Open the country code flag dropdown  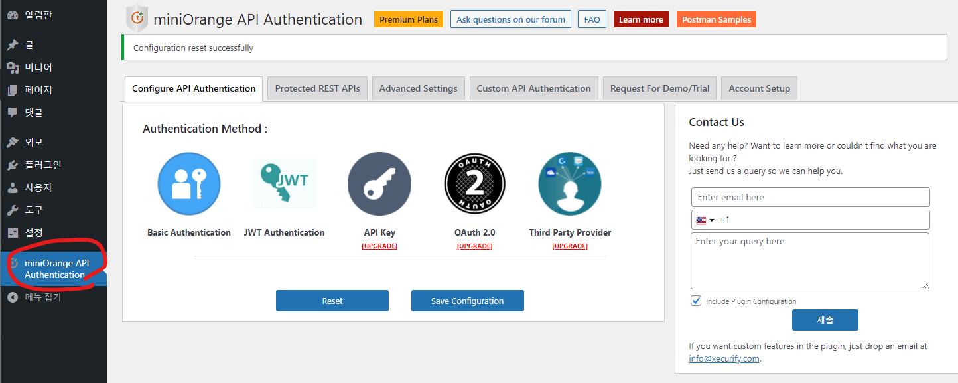[x=705, y=220]
